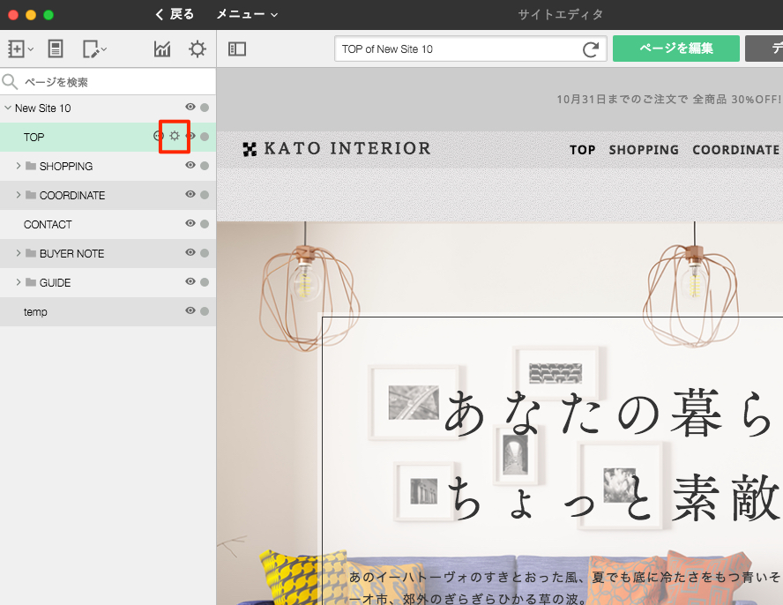Screen dimensions: 783x605
Task: Toggle visibility eye for GUIDE
Action: click(x=190, y=281)
